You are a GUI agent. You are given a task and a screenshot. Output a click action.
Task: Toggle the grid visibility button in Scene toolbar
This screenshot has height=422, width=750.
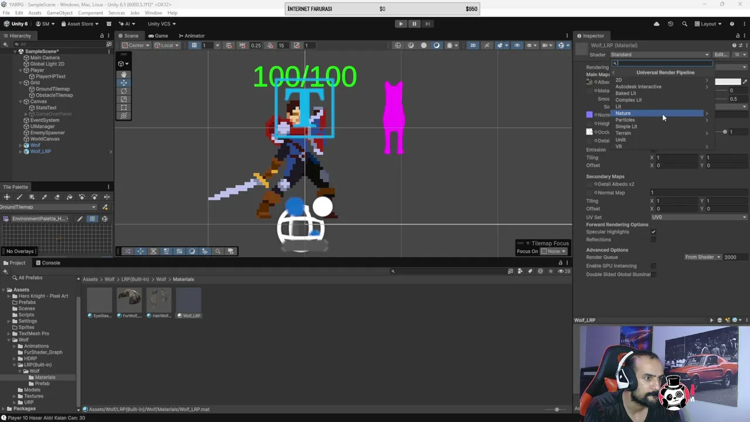pyautogui.click(x=194, y=45)
